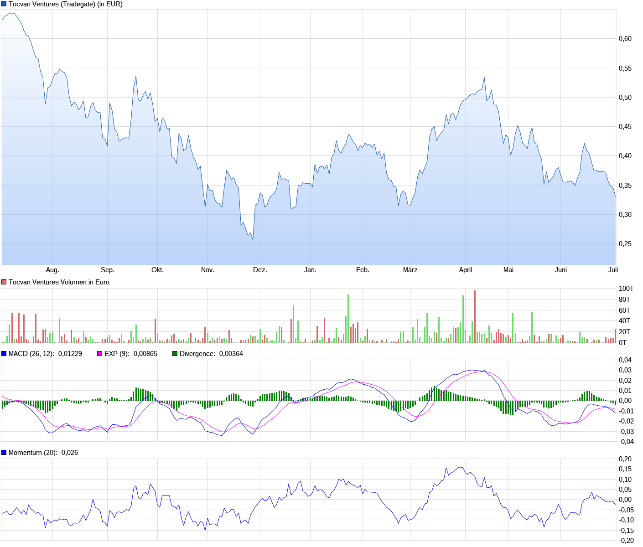Click the 0,30 price axis value
Viewport: 643px width, 547px height.
(x=625, y=215)
